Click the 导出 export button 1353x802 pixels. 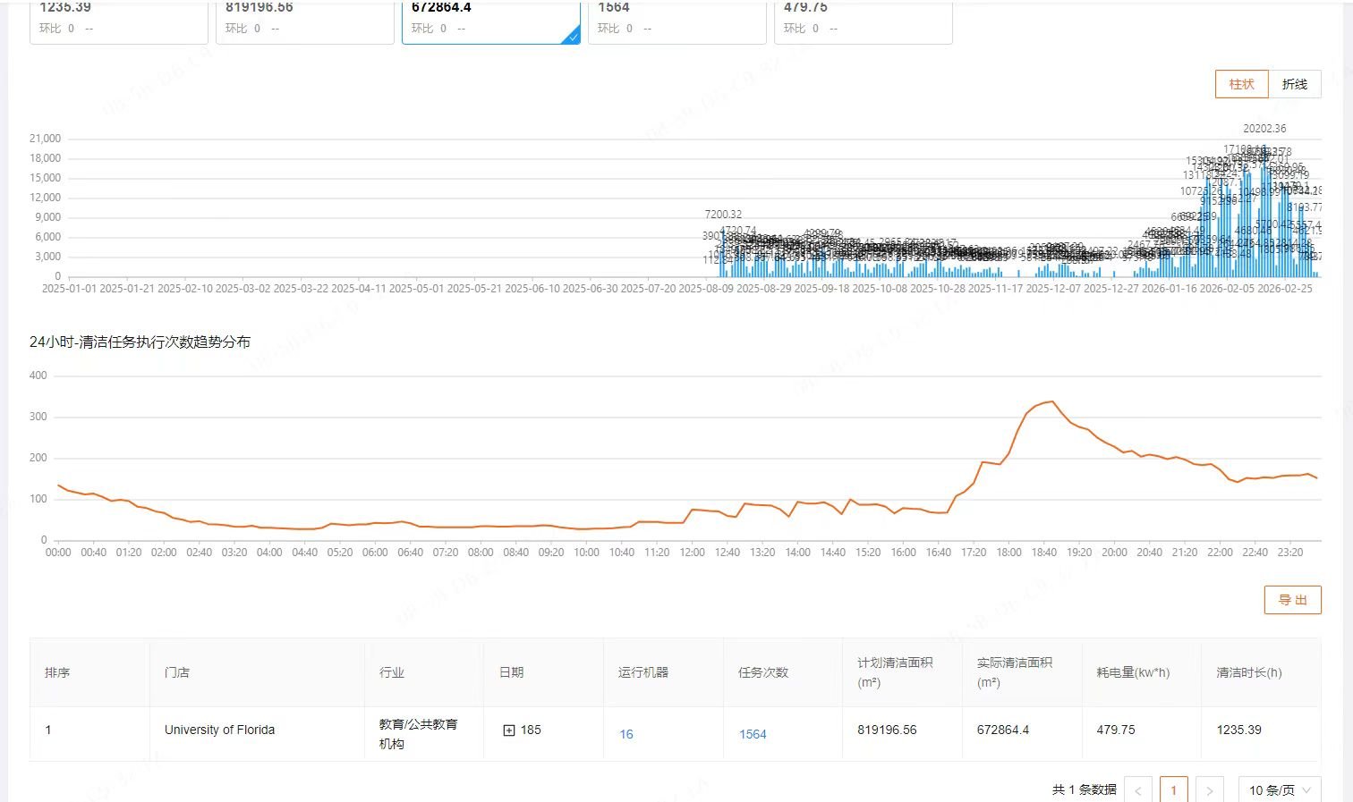click(x=1292, y=600)
